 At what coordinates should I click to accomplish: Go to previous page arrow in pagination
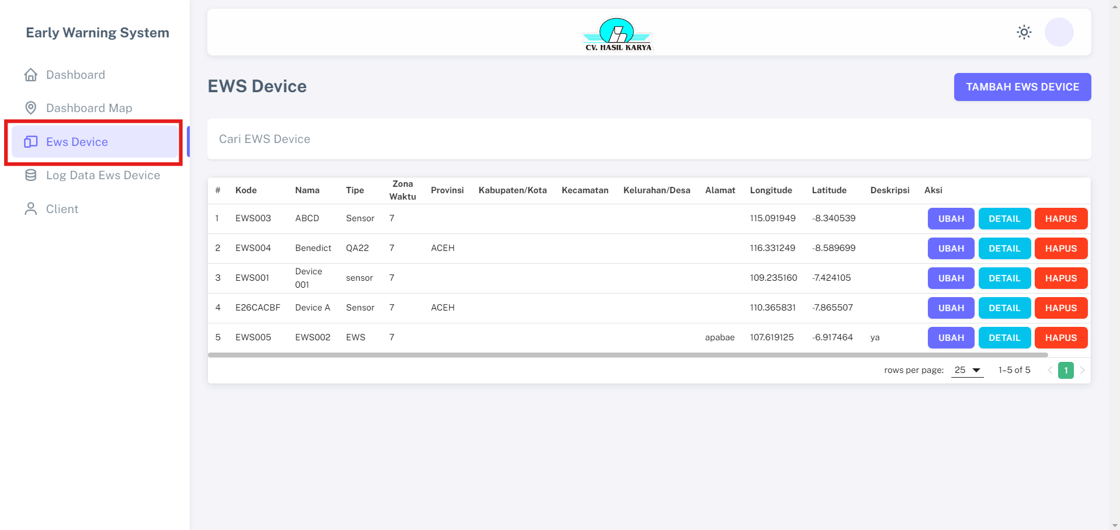pyautogui.click(x=1049, y=370)
